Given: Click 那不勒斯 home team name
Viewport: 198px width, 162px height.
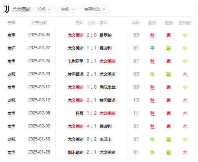Looking at the screenshot, I should pyautogui.click(x=76, y=152).
